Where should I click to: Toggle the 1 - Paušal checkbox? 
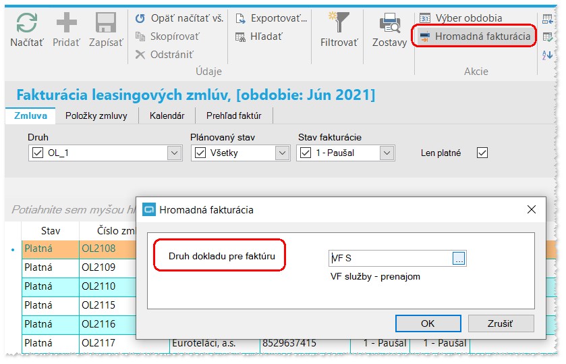pos(306,153)
